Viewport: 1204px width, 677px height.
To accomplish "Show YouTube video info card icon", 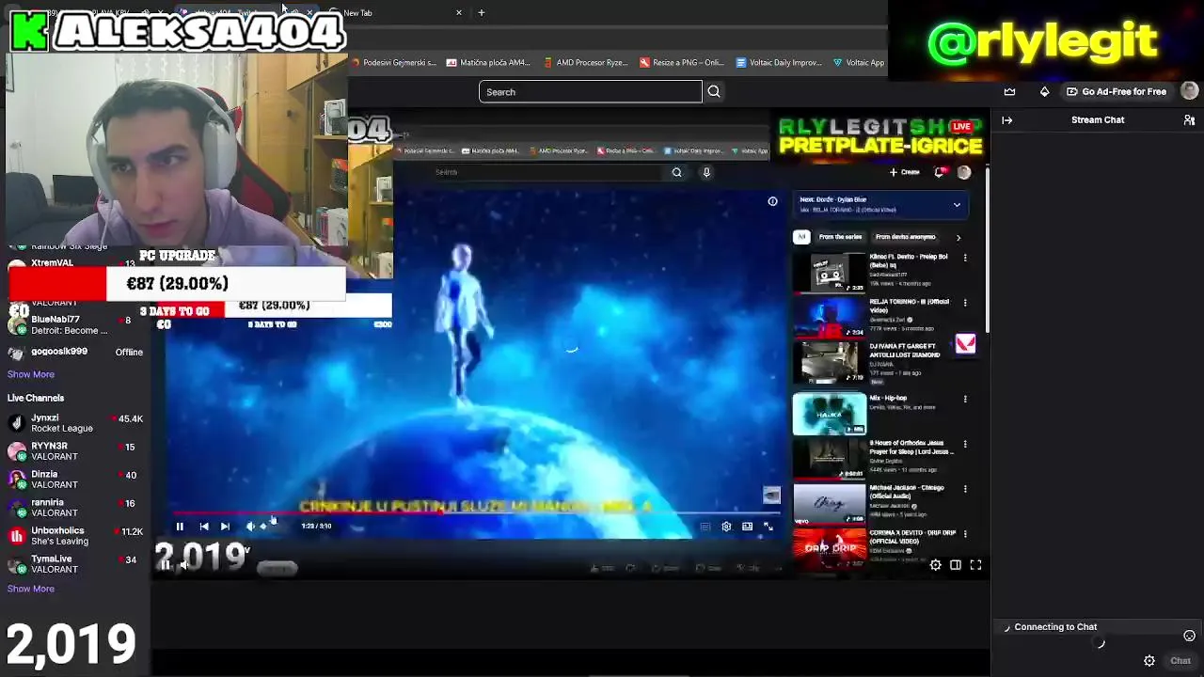I will pos(772,201).
